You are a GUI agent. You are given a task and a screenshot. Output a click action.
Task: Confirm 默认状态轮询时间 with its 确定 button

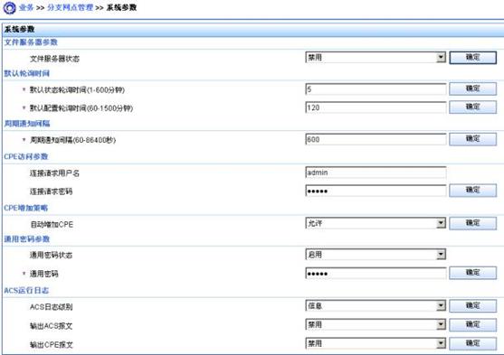click(x=472, y=89)
